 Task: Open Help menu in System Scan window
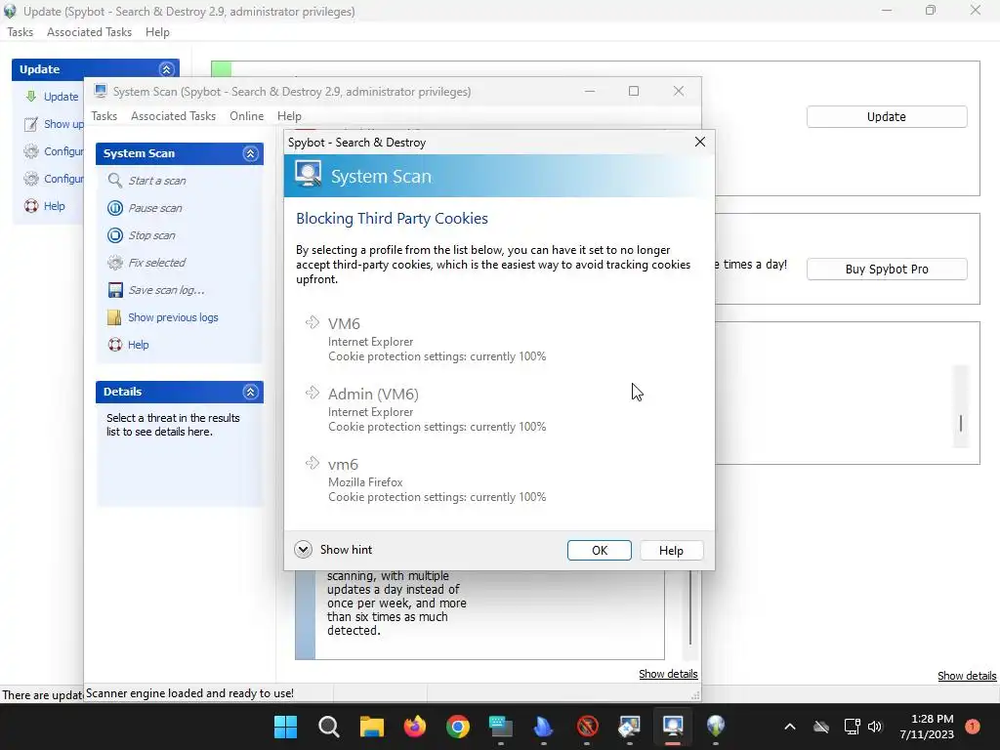pos(289,116)
